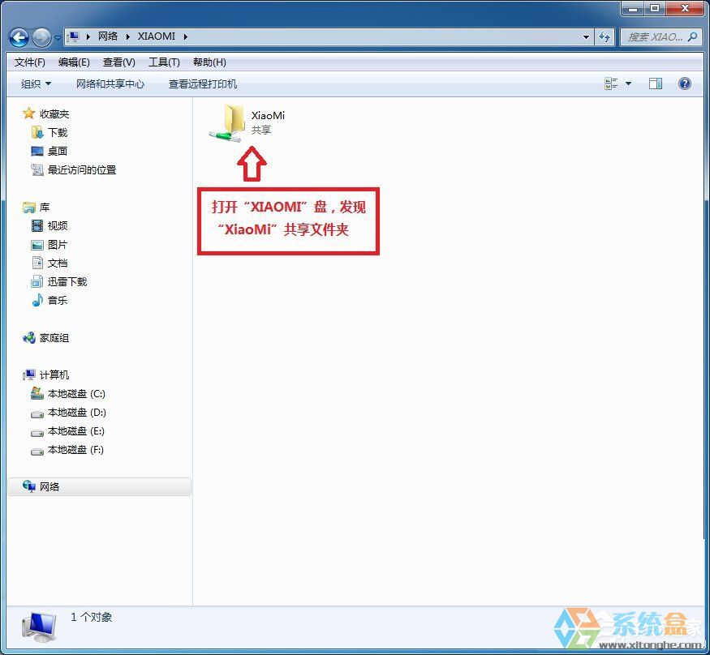Click the 网络 network icon

click(x=28, y=486)
